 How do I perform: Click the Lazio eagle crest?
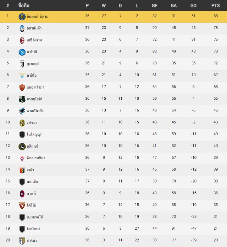point(22,76)
